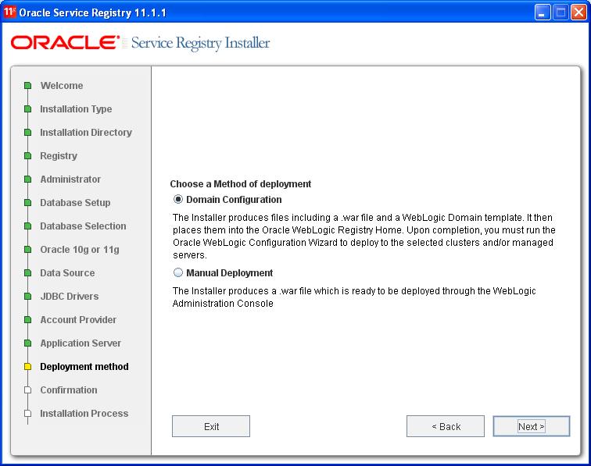This screenshot has width=591, height=466.
Task: Go back with the < Back button
Action: (446, 426)
